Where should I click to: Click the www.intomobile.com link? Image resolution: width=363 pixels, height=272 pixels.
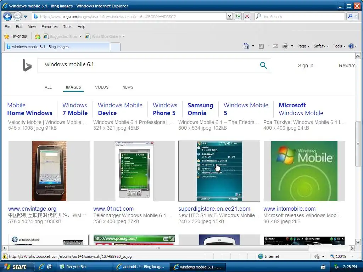point(289,209)
